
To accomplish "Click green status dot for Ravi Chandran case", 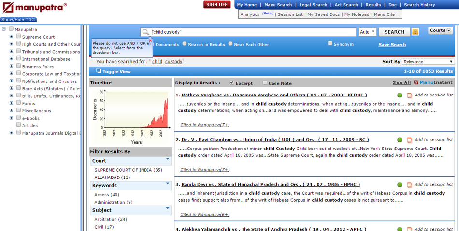I will (x=400, y=140).
